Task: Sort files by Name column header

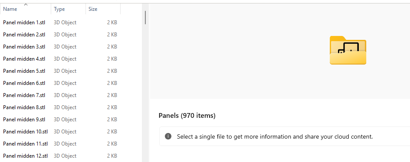Action: point(26,9)
